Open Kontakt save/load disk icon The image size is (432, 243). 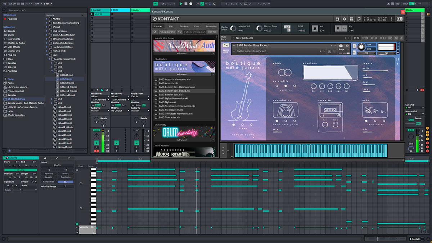pyautogui.click(x=337, y=19)
